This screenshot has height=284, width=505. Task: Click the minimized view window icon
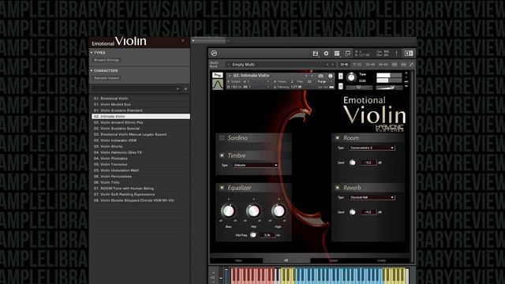pyautogui.click(x=347, y=54)
